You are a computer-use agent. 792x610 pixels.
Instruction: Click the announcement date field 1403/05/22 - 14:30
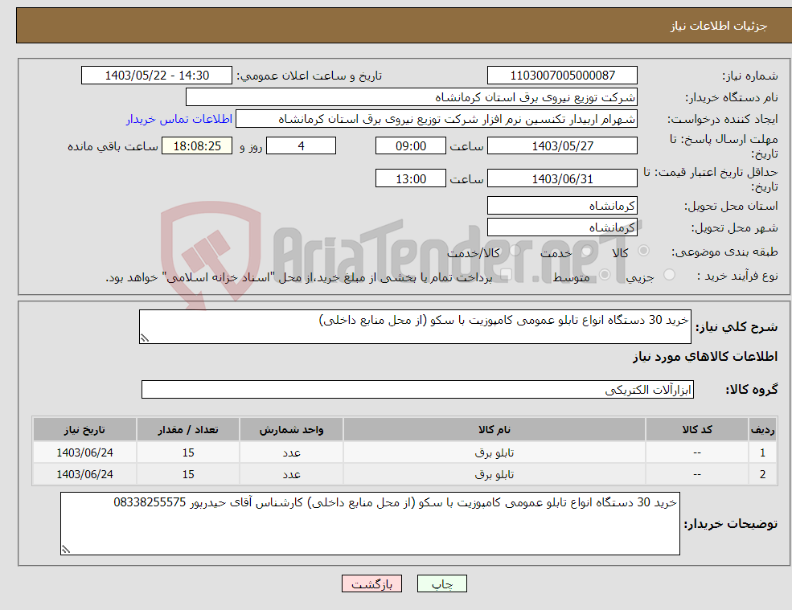[x=157, y=76]
